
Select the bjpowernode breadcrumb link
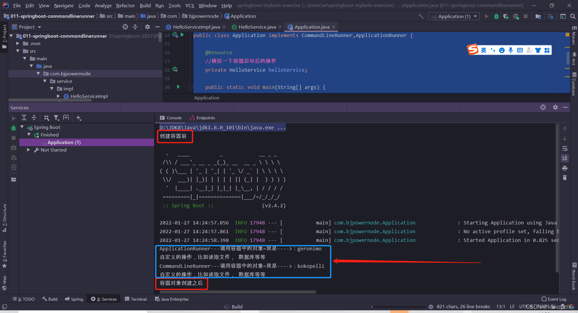tap(204, 16)
